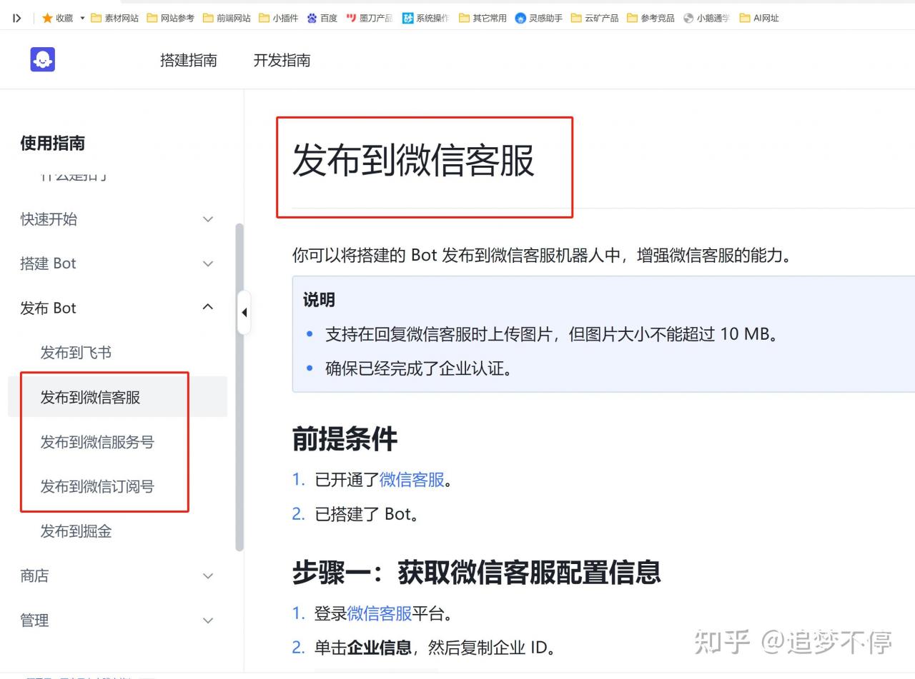Expand the 管理 section chevron
The height and width of the screenshot is (679, 915).
(208, 620)
